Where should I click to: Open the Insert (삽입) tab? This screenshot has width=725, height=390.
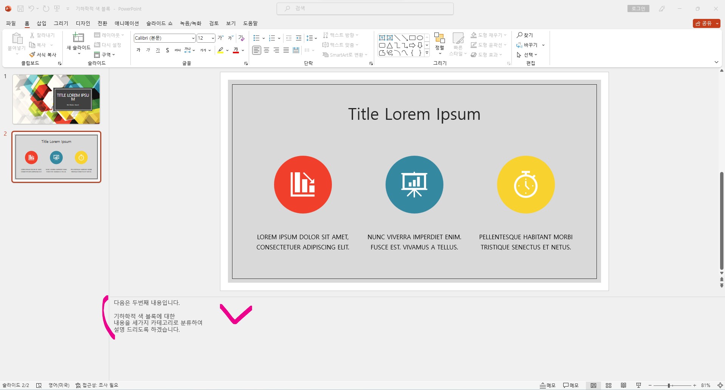42,23
